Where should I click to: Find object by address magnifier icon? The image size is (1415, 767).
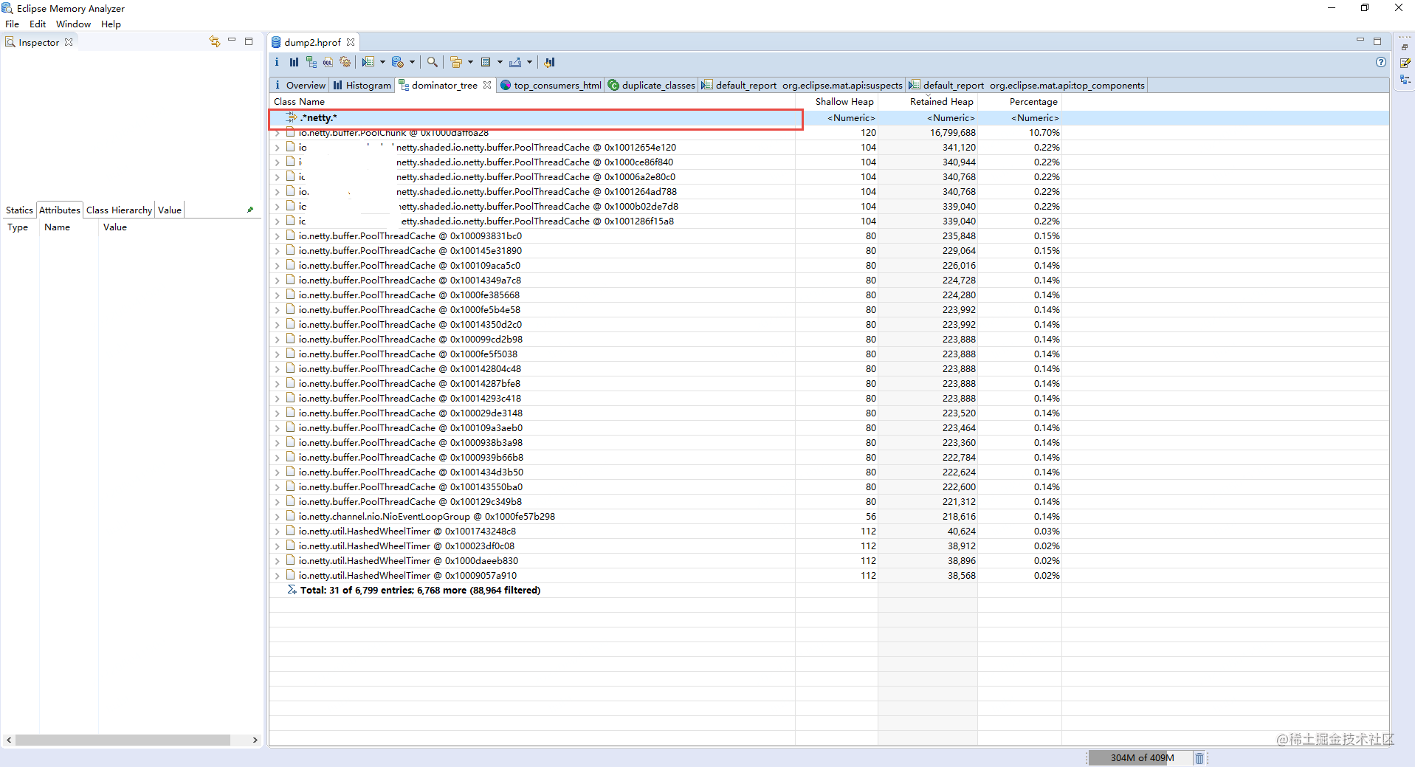click(x=433, y=62)
